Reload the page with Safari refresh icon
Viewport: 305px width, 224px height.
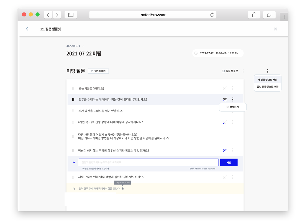click(212, 15)
